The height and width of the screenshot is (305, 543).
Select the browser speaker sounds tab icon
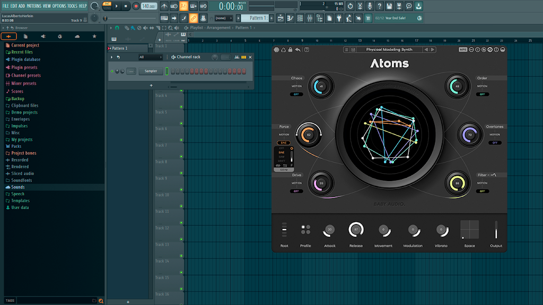[x=43, y=36]
